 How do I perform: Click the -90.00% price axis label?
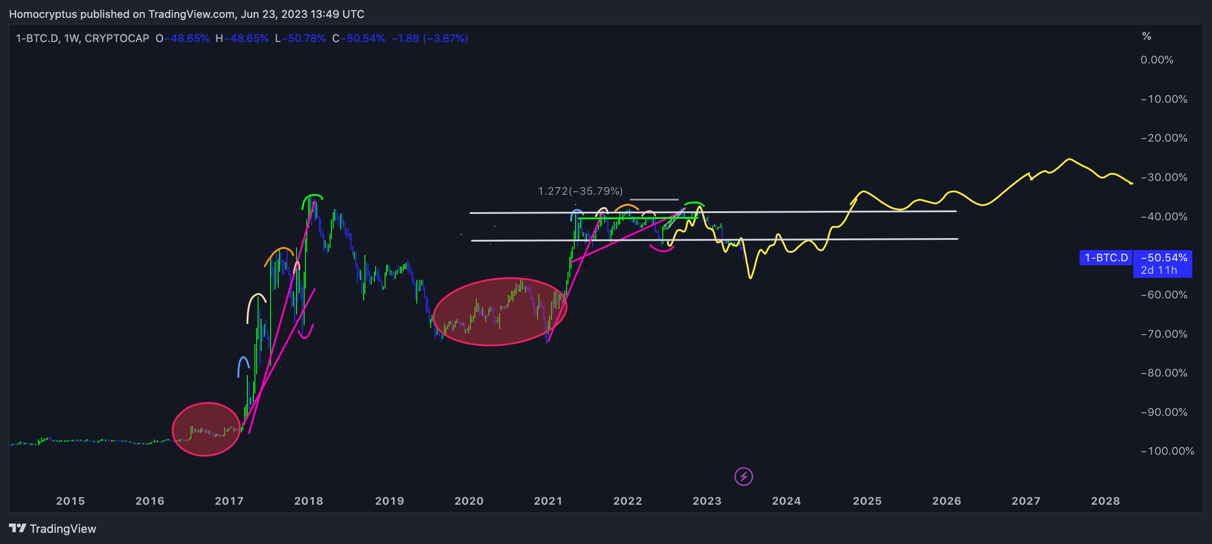click(x=1164, y=412)
